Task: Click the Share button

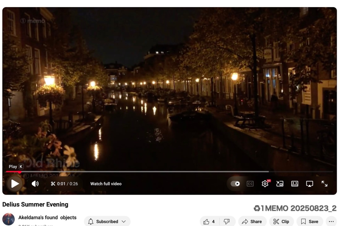Action: click(252, 221)
